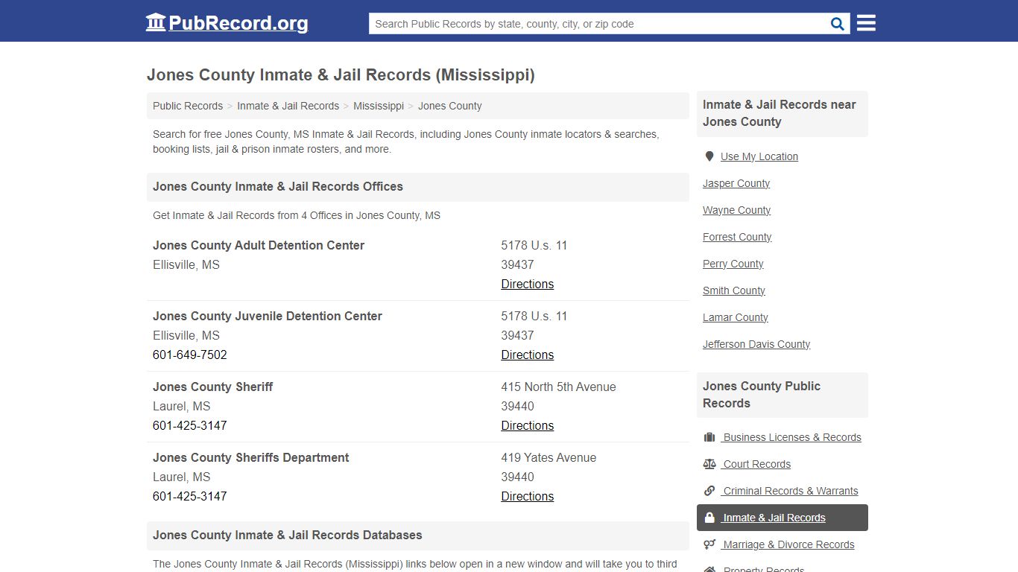
Task: Click the Inmate & Jail Records lock icon
Action: coord(709,518)
